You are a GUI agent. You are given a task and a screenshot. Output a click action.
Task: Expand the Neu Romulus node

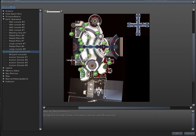(3, 73)
